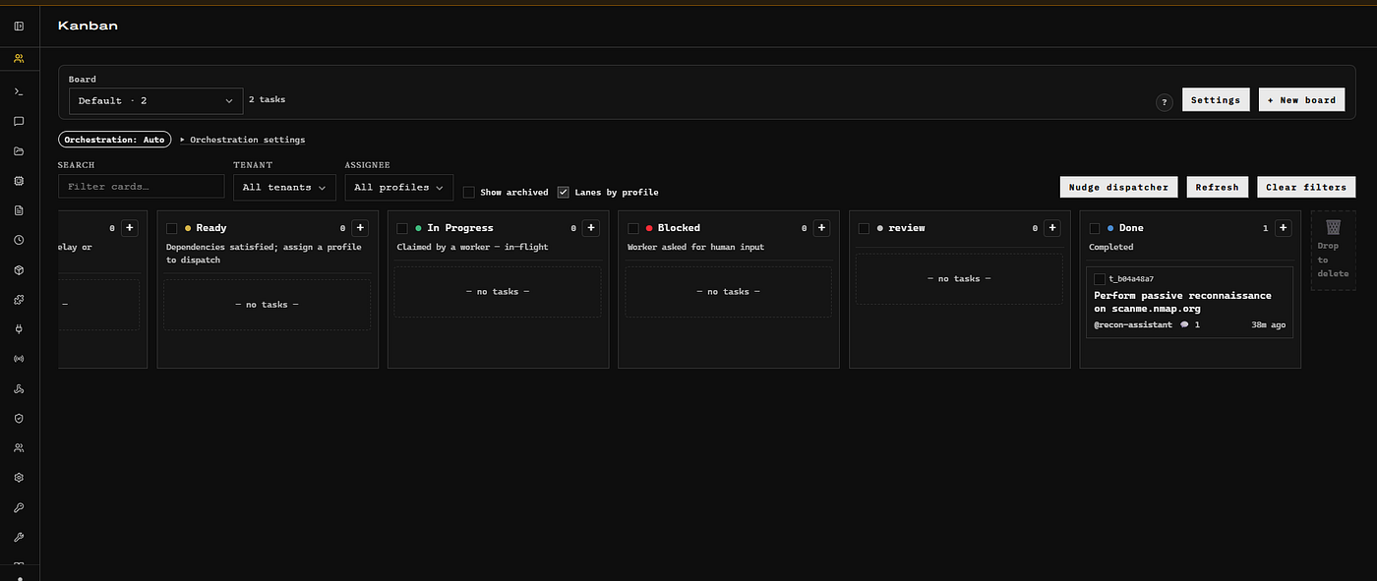Click the Kanban page heading
This screenshot has height=581, width=1377.
click(88, 26)
